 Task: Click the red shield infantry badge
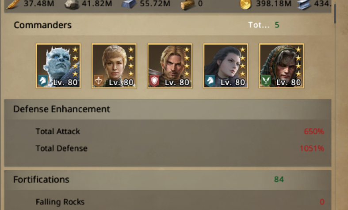[x=154, y=81]
